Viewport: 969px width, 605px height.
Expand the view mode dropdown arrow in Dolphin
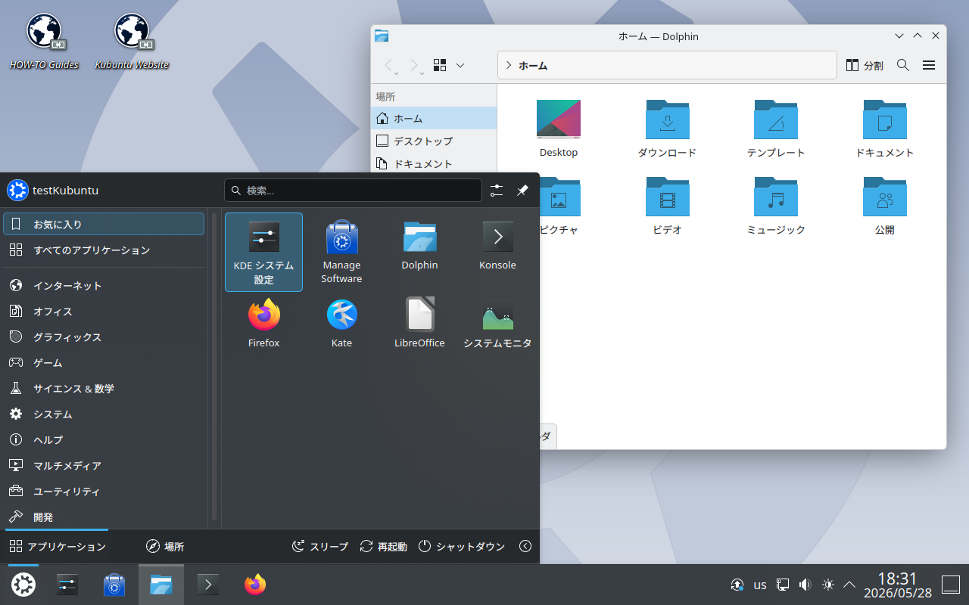pos(460,65)
